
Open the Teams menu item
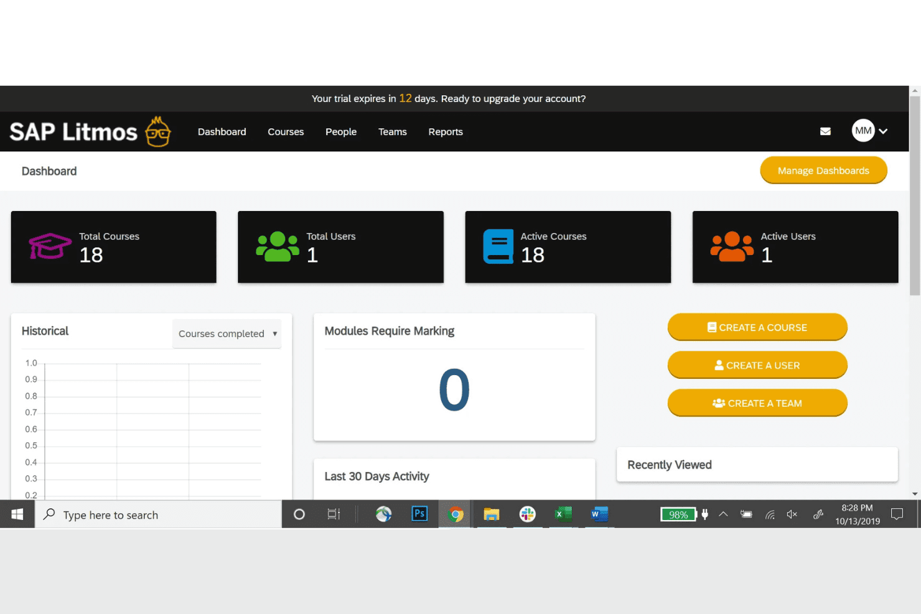click(x=393, y=132)
